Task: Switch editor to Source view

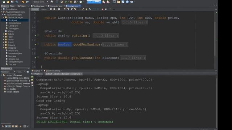Action: [x=35, y=9]
